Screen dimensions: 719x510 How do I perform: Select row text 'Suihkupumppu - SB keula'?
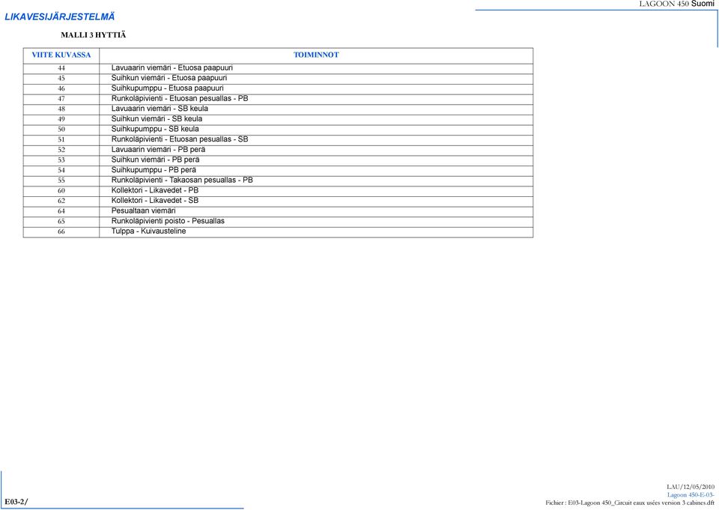pos(155,129)
